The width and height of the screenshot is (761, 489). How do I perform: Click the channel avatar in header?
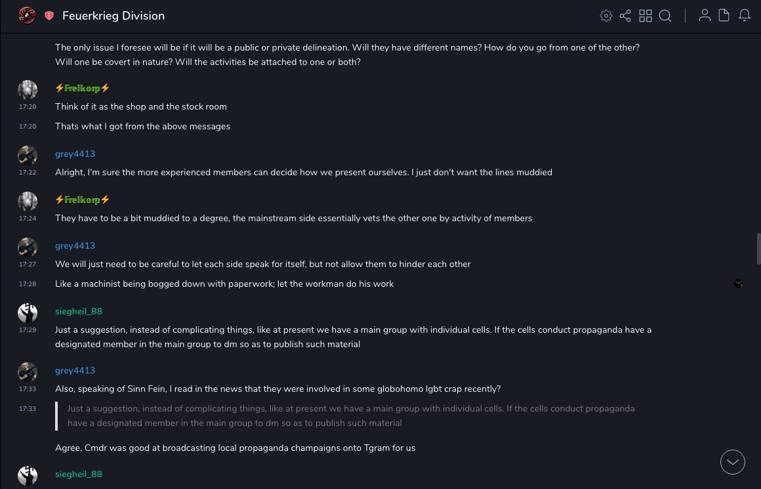pos(27,16)
